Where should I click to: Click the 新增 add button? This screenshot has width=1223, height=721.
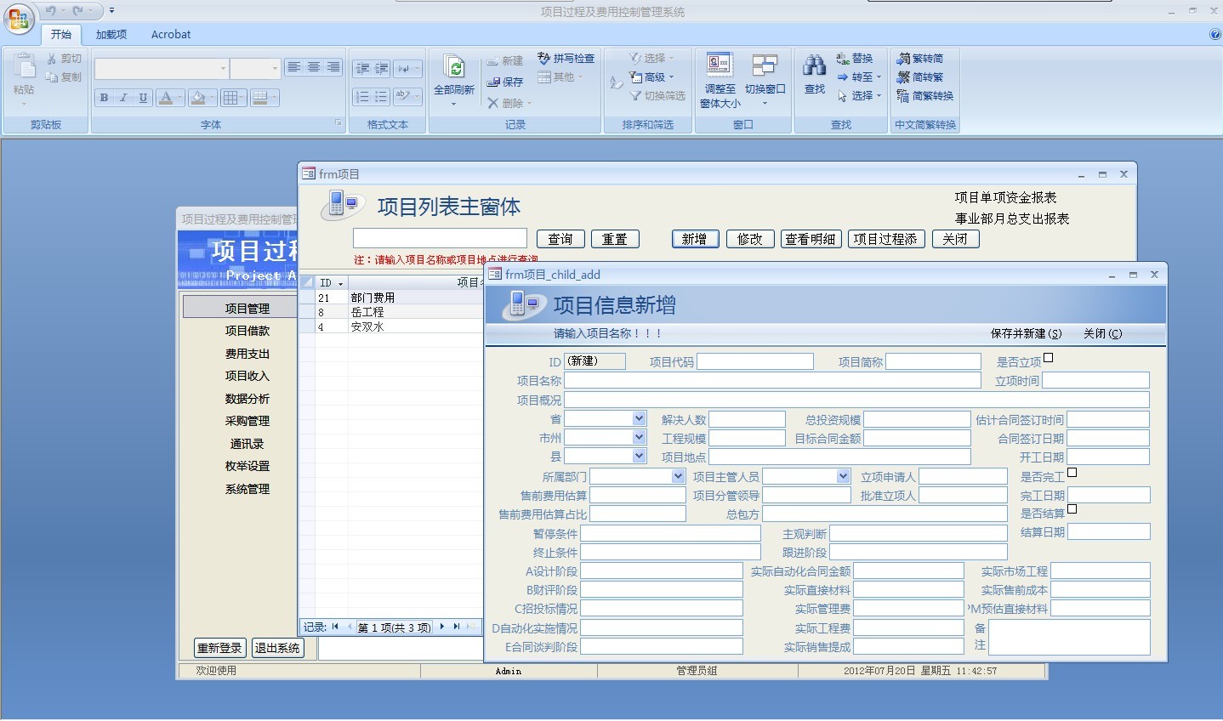(695, 239)
